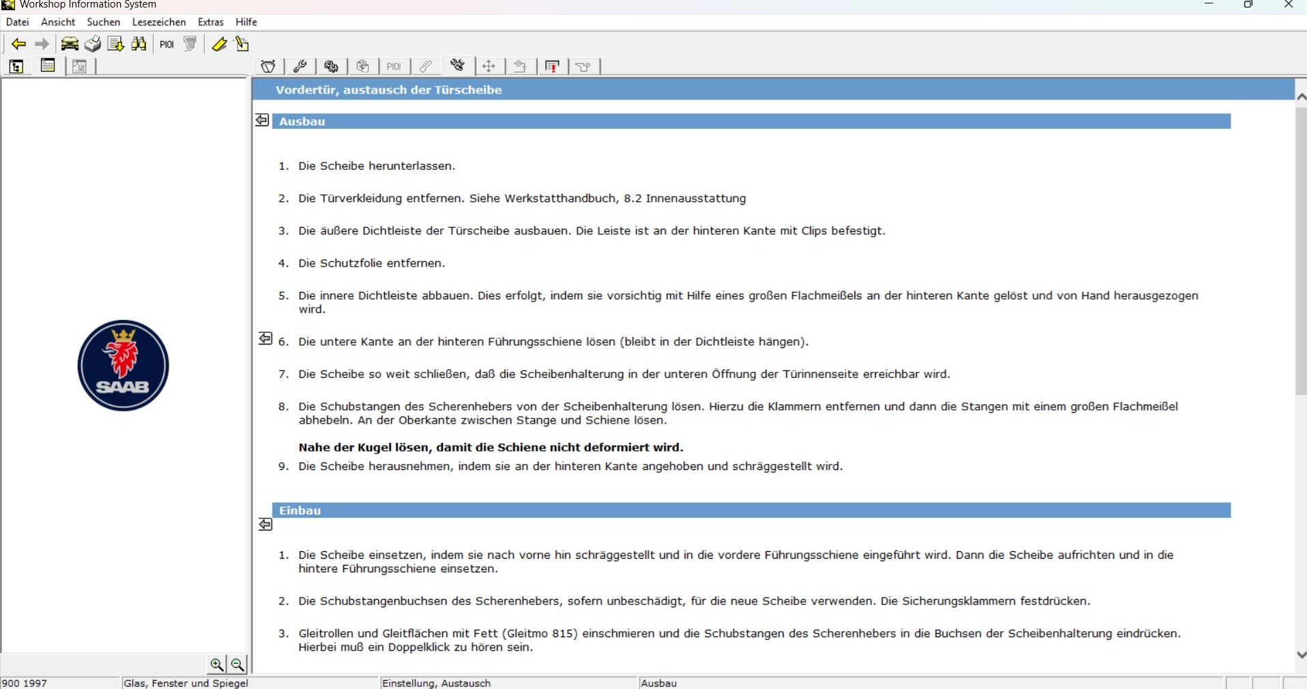Zoom in with the plus magnifier

tap(216, 664)
